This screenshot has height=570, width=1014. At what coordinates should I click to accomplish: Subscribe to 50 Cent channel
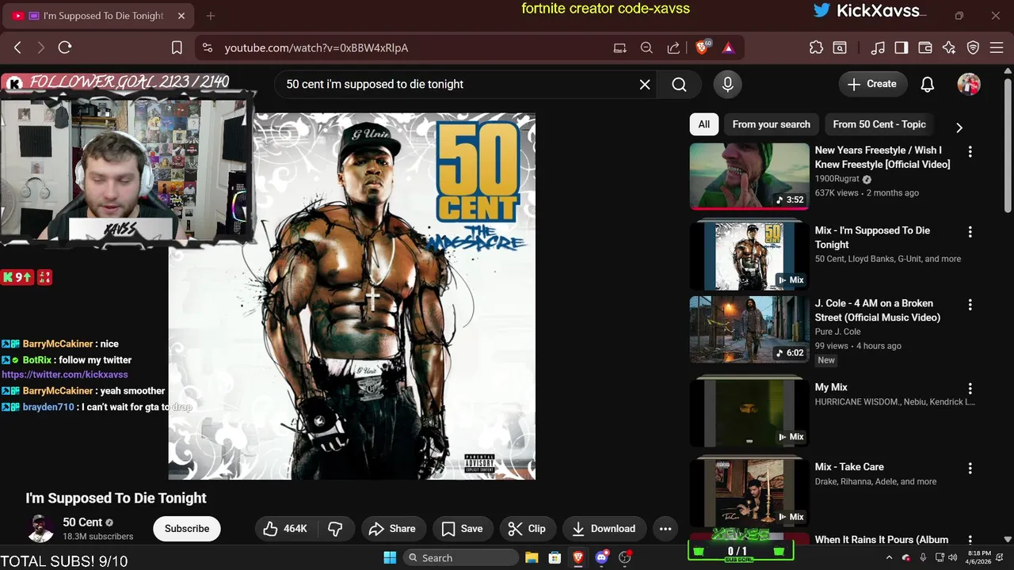pyautogui.click(x=187, y=529)
